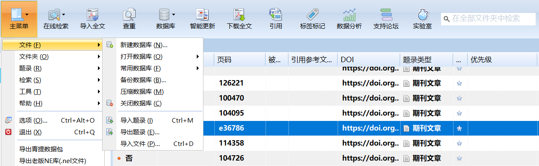
Task: Select 选项 (O)... menu entry
Action: (52, 121)
